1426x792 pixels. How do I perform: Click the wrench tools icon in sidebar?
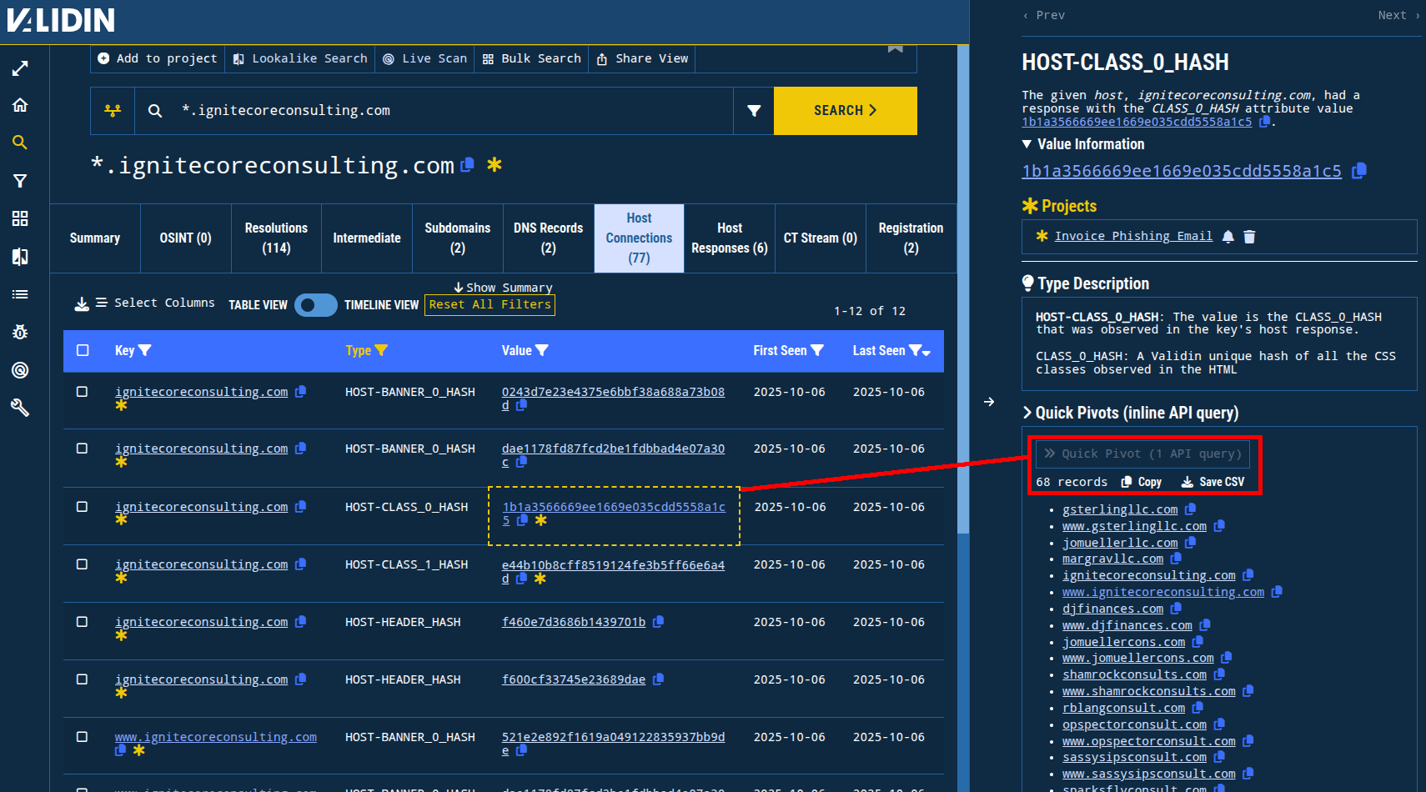click(20, 408)
